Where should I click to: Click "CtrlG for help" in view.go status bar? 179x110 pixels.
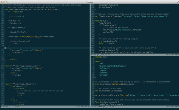click(82, 107)
